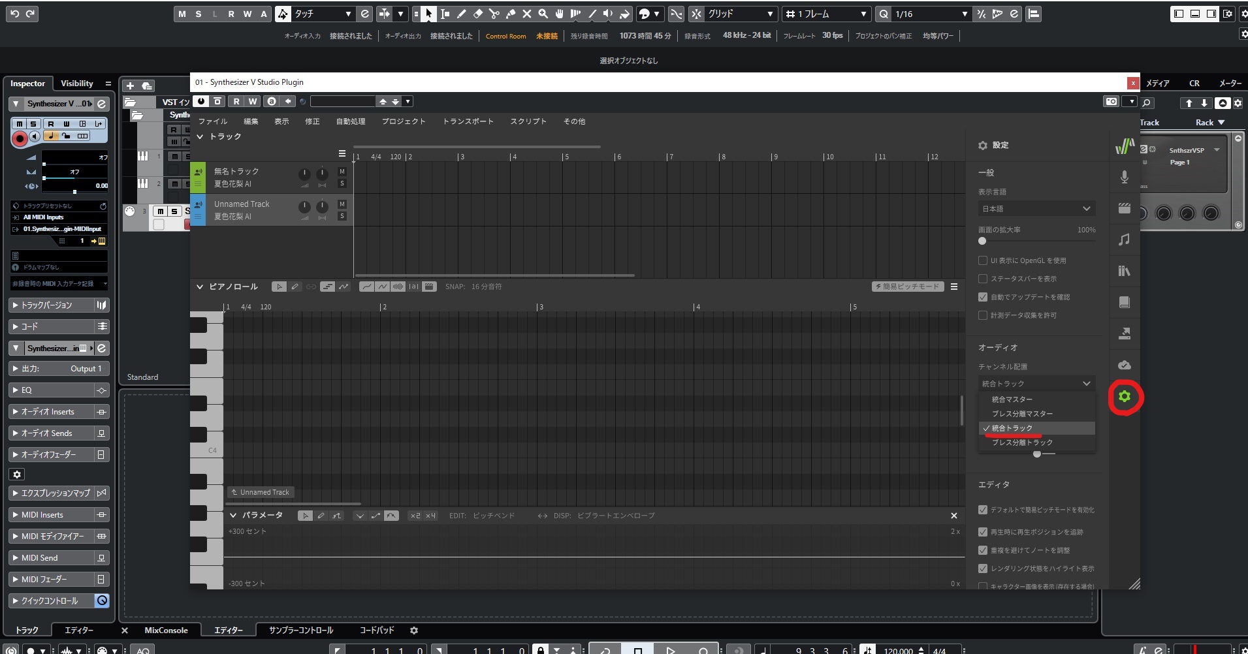1248x654 pixels.
Task: Open the ファイル menu in Synthesizer V
Action: click(214, 121)
